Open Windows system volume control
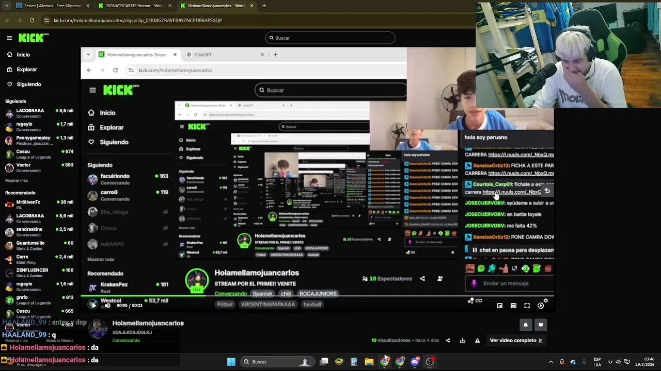This screenshot has height=371, width=661. [x=619, y=362]
